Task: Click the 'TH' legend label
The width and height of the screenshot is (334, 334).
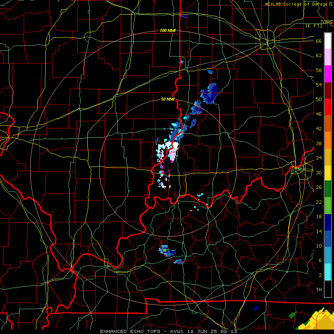Action: coord(319,290)
